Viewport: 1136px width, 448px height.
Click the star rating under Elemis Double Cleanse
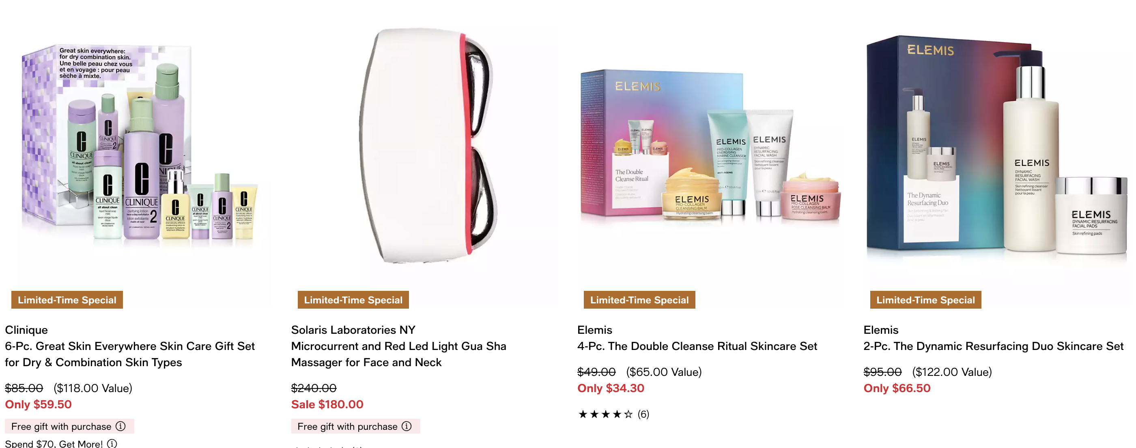[605, 414]
